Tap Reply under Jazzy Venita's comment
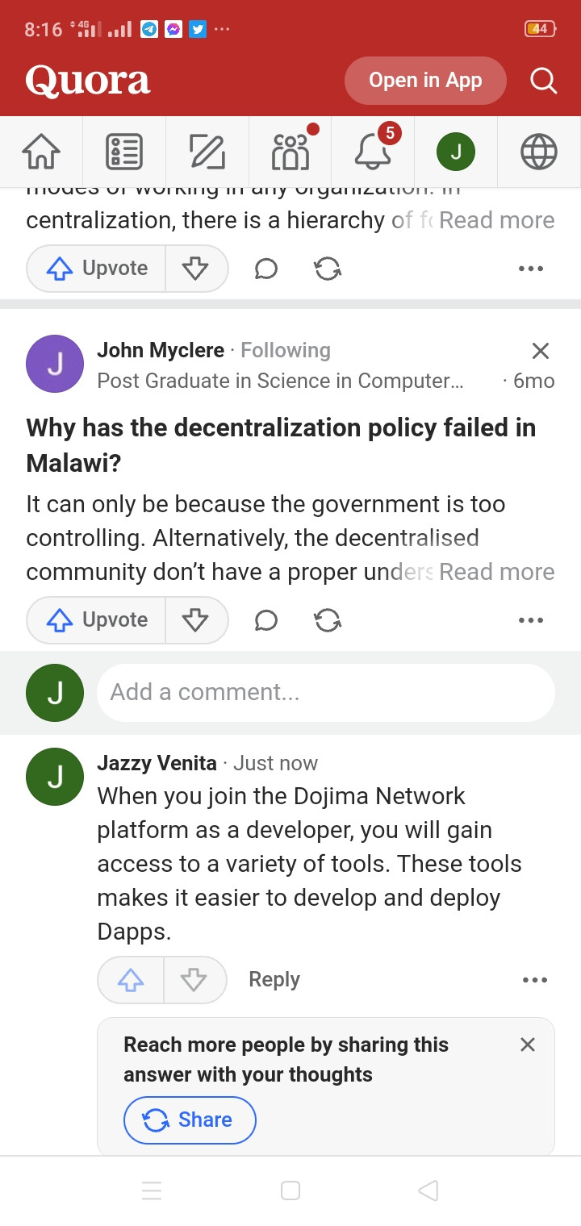Image resolution: width=581 pixels, height=1226 pixels. coord(274,979)
